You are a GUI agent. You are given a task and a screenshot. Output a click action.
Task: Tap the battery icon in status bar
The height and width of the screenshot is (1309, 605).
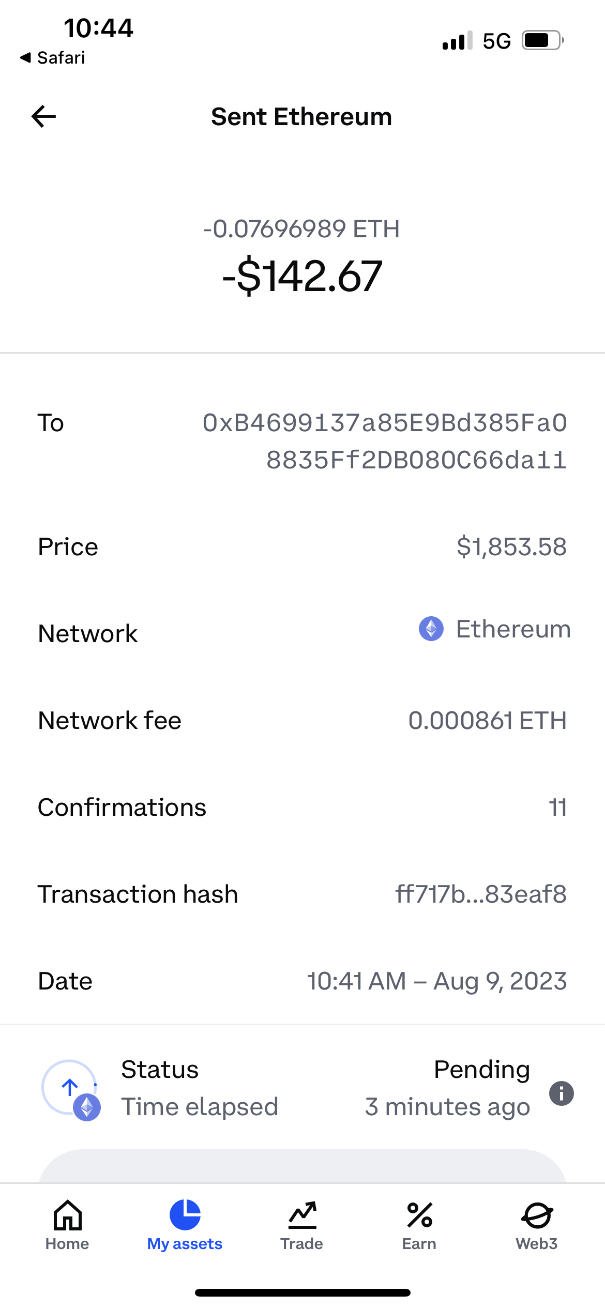[x=542, y=40]
